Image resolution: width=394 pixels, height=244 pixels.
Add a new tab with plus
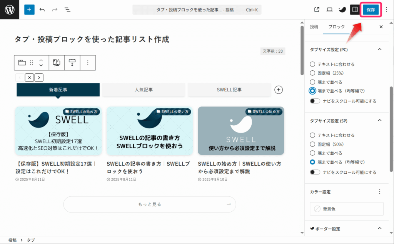pyautogui.click(x=279, y=90)
